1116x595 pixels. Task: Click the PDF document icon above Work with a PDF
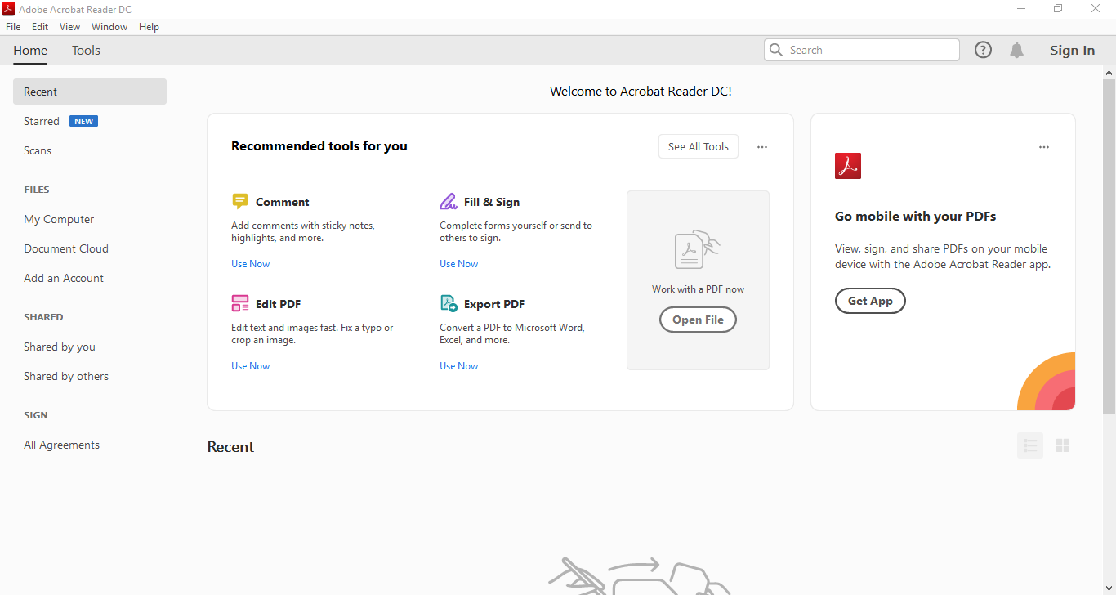(697, 249)
